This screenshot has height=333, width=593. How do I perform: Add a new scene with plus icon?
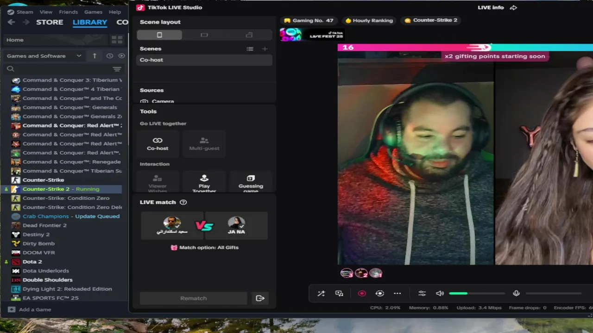pos(265,49)
